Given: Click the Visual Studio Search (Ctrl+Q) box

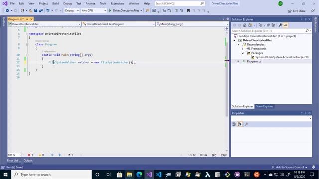Looking at the screenshot, I should tap(179, 3).
